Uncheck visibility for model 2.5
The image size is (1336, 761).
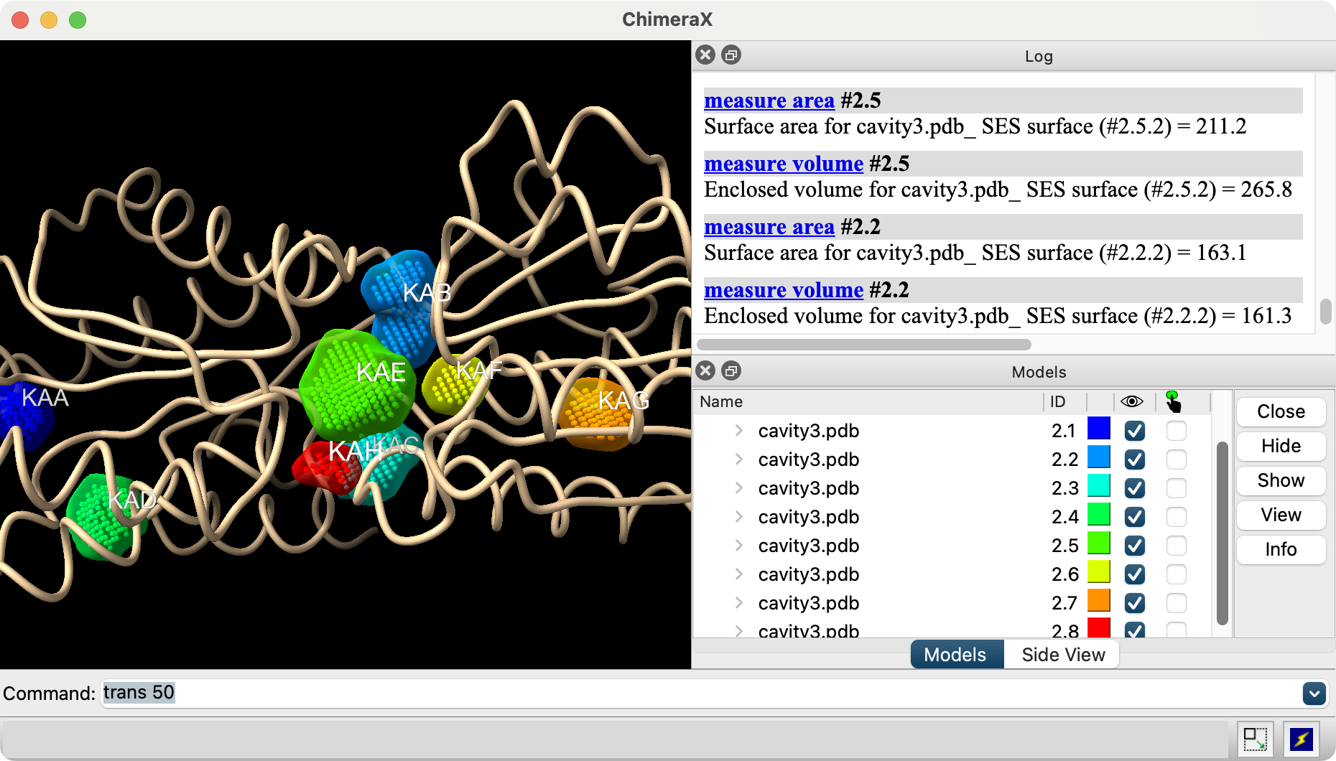1134,546
